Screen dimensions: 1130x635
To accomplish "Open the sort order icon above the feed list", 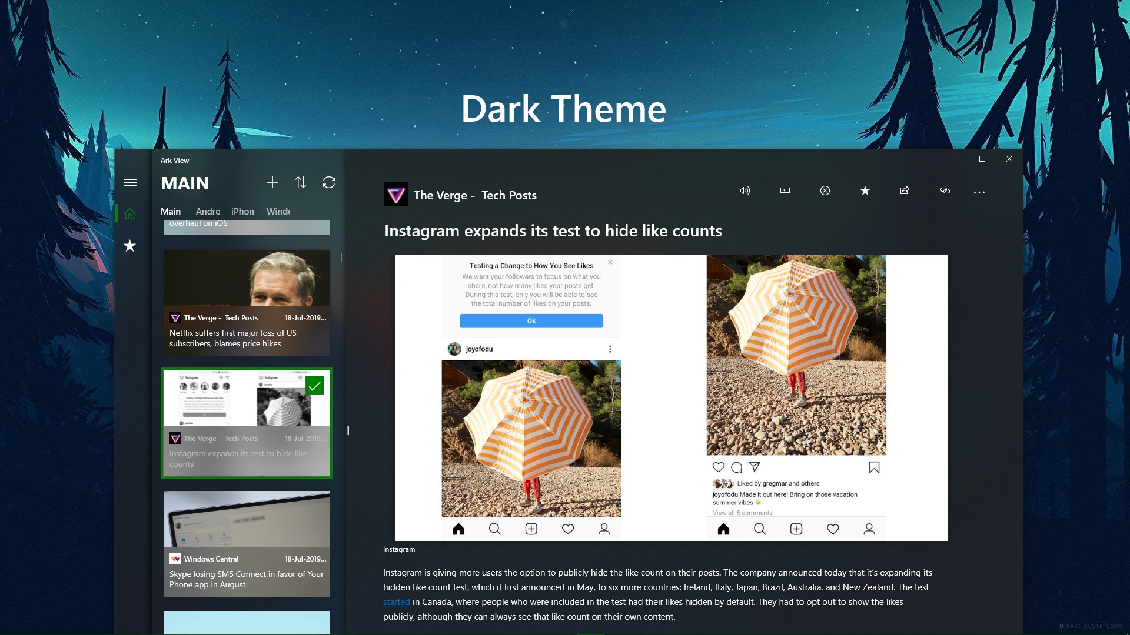I will [x=301, y=183].
